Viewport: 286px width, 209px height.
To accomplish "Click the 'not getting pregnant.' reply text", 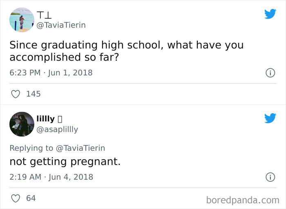I will point(65,162).
